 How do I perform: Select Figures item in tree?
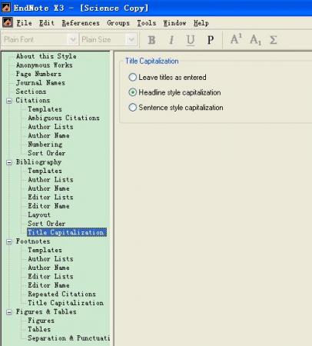click(x=41, y=321)
